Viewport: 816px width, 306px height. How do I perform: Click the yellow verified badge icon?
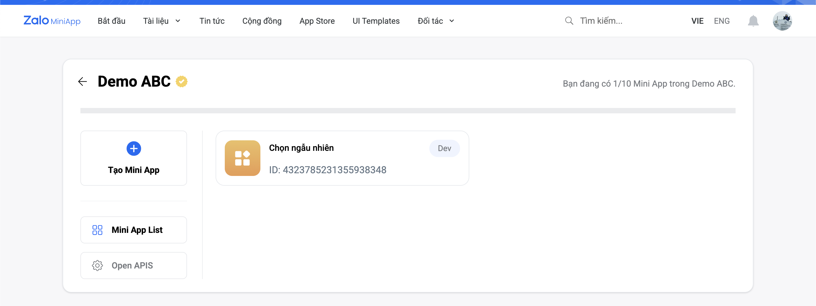[182, 81]
